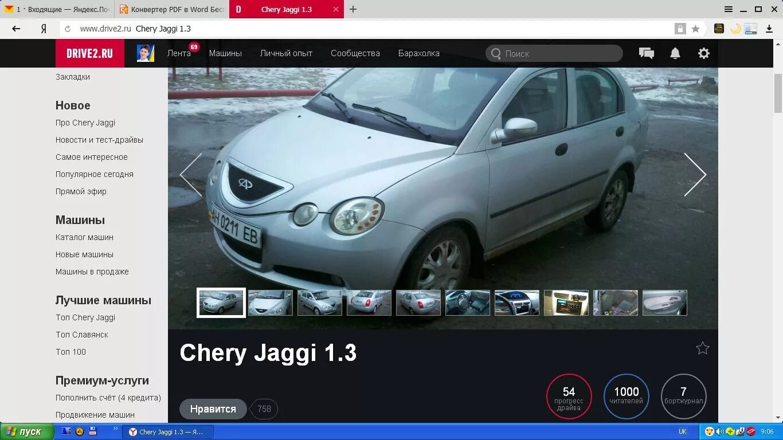Open the Лента menu item
The image size is (783, 440).
pyautogui.click(x=179, y=53)
